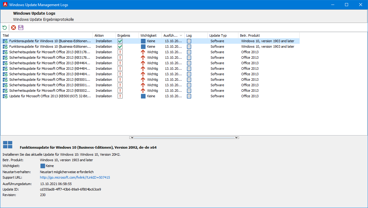
Task: Open the go.microsoft.com support URL link
Action: (75, 177)
